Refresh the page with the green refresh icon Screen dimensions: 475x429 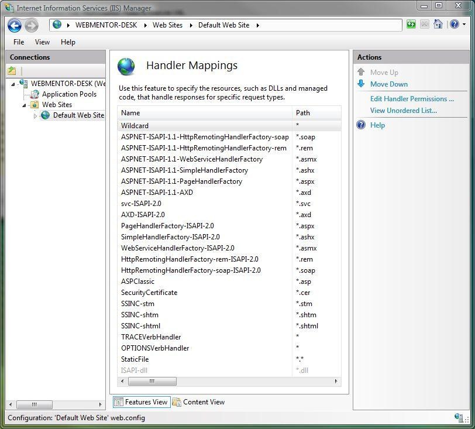411,24
